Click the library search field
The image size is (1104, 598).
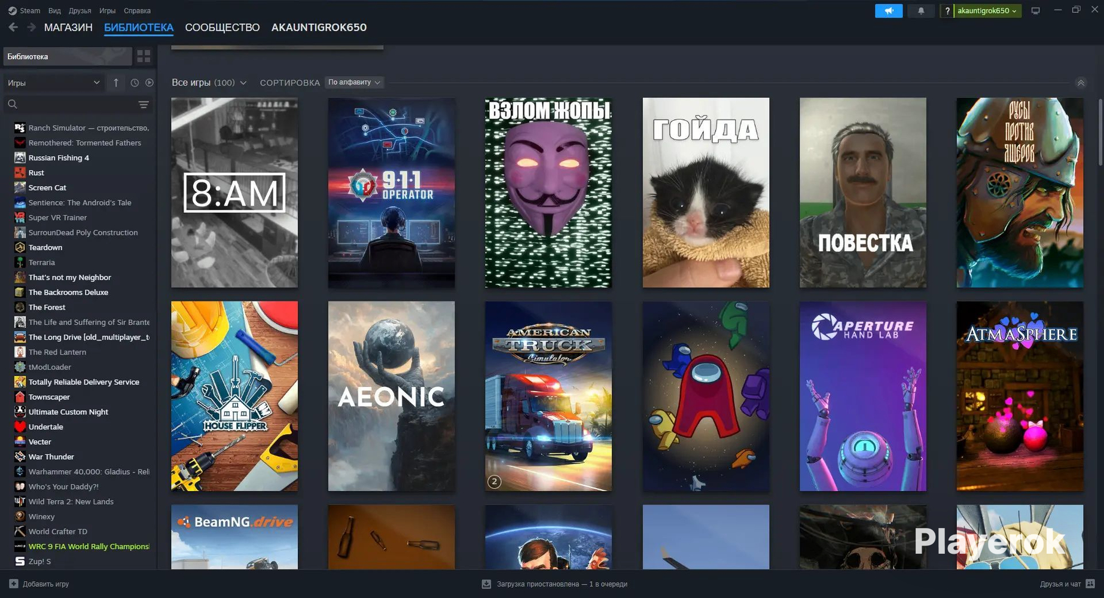coord(71,104)
